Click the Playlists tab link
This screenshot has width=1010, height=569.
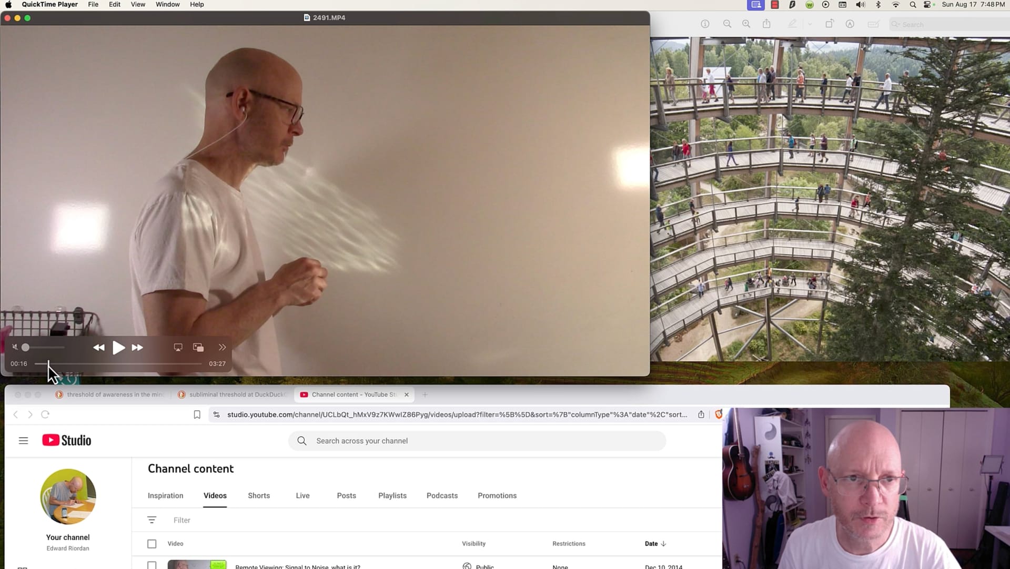[392, 495]
